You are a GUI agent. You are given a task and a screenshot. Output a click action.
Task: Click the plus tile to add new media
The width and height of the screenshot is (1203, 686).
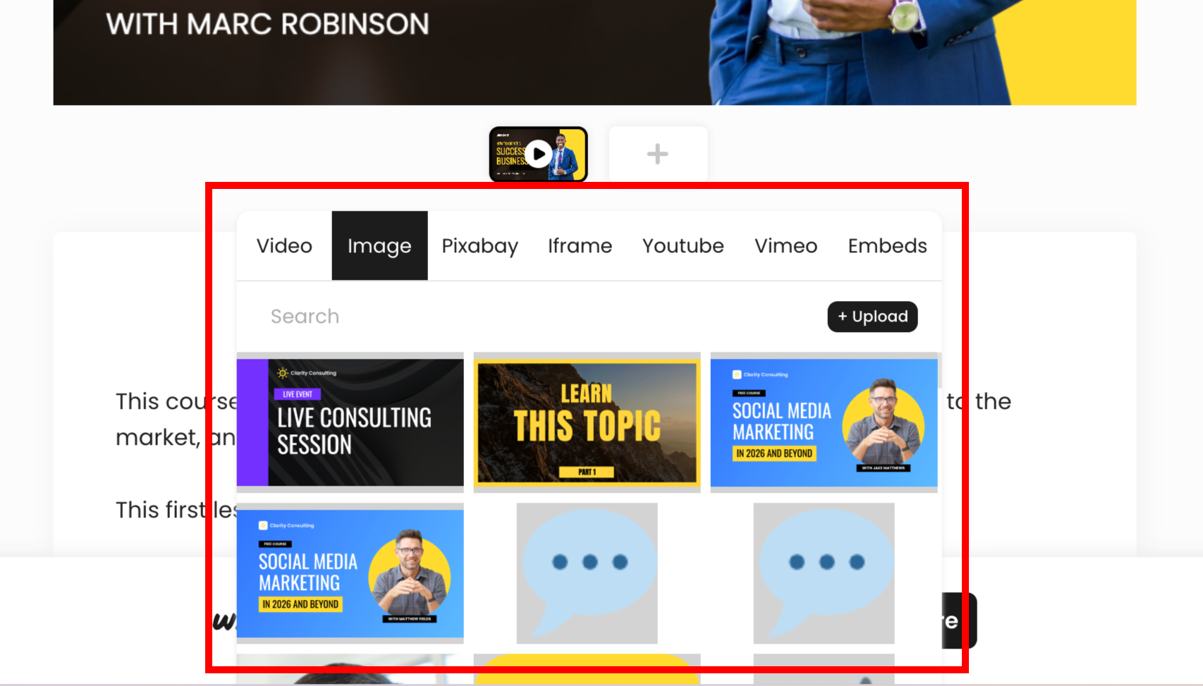coord(657,154)
